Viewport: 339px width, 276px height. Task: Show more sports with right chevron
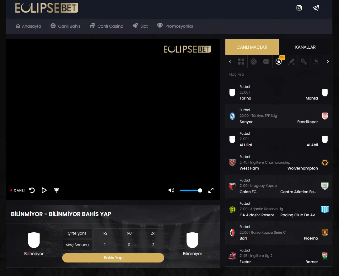(327, 62)
